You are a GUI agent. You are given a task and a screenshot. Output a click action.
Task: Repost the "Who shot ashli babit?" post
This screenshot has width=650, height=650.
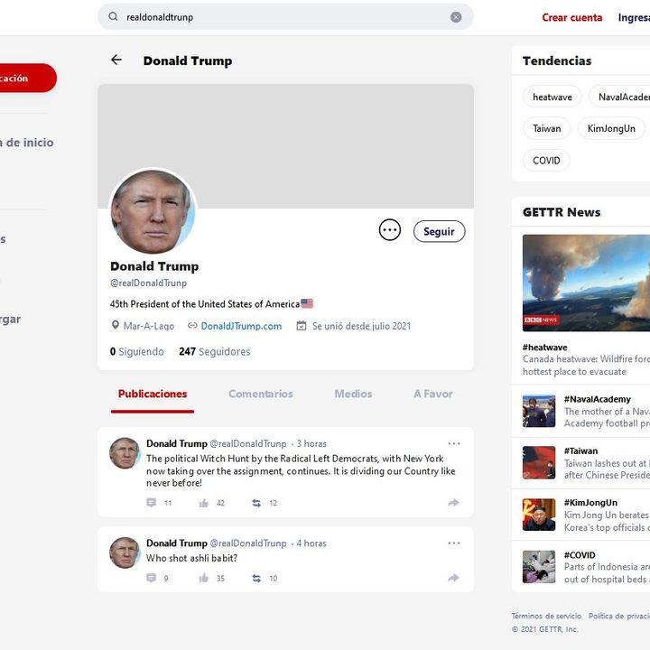pos(256,578)
